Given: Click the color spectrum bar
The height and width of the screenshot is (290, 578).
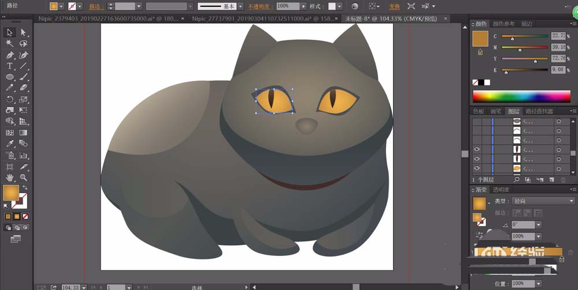Looking at the screenshot, I should (x=521, y=96).
